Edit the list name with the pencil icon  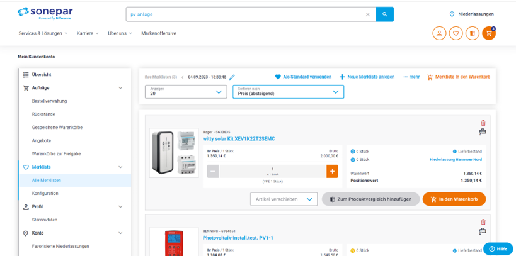[x=232, y=77]
